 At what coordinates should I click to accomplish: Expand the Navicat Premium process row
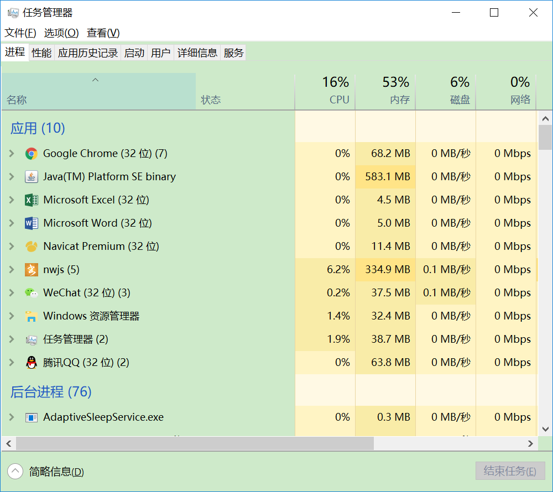[12, 247]
